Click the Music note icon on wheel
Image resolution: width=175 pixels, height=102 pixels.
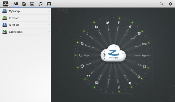tap(87, 34)
